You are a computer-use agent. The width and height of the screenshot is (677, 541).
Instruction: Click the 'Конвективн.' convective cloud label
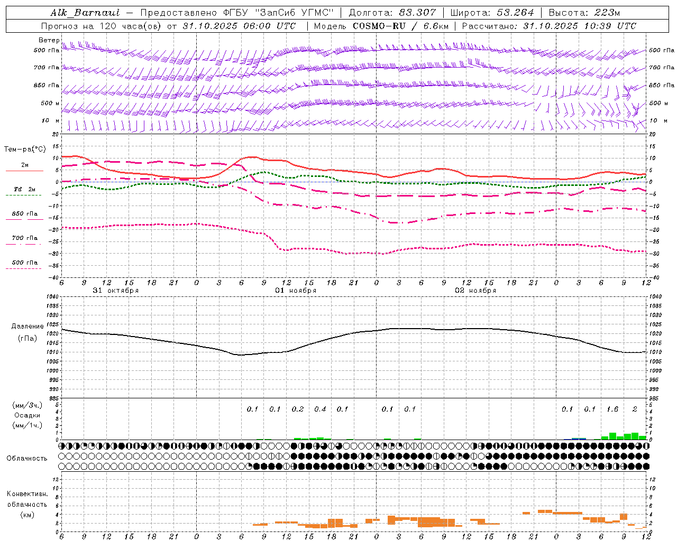[27, 494]
